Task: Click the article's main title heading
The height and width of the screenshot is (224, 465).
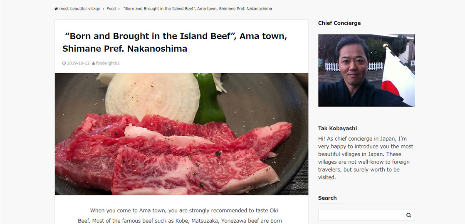Action: tap(175, 42)
